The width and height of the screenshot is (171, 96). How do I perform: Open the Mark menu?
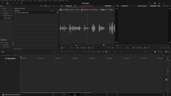[x=31, y=1]
